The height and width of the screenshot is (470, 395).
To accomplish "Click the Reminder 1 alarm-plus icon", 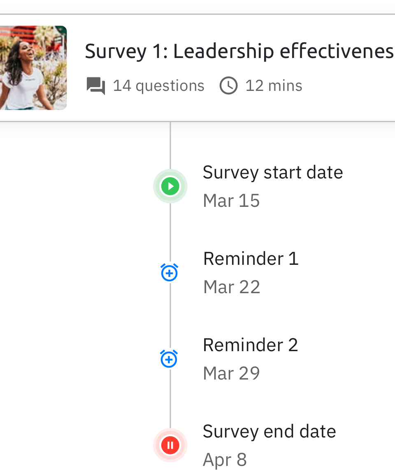I will click(x=170, y=273).
